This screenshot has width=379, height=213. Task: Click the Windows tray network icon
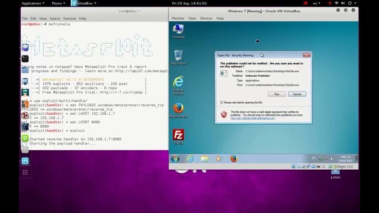[x=326, y=159]
